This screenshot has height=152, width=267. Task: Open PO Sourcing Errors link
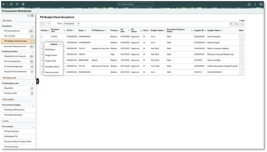pyautogui.click(x=12, y=31)
